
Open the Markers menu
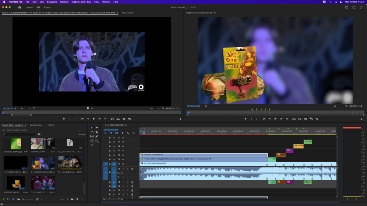click(64, 2)
